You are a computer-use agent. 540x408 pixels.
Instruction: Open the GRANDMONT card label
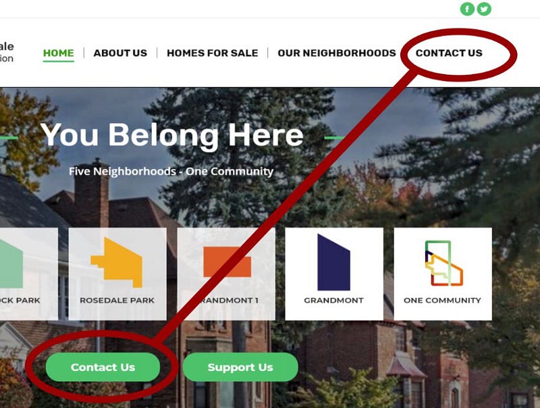coord(333,300)
